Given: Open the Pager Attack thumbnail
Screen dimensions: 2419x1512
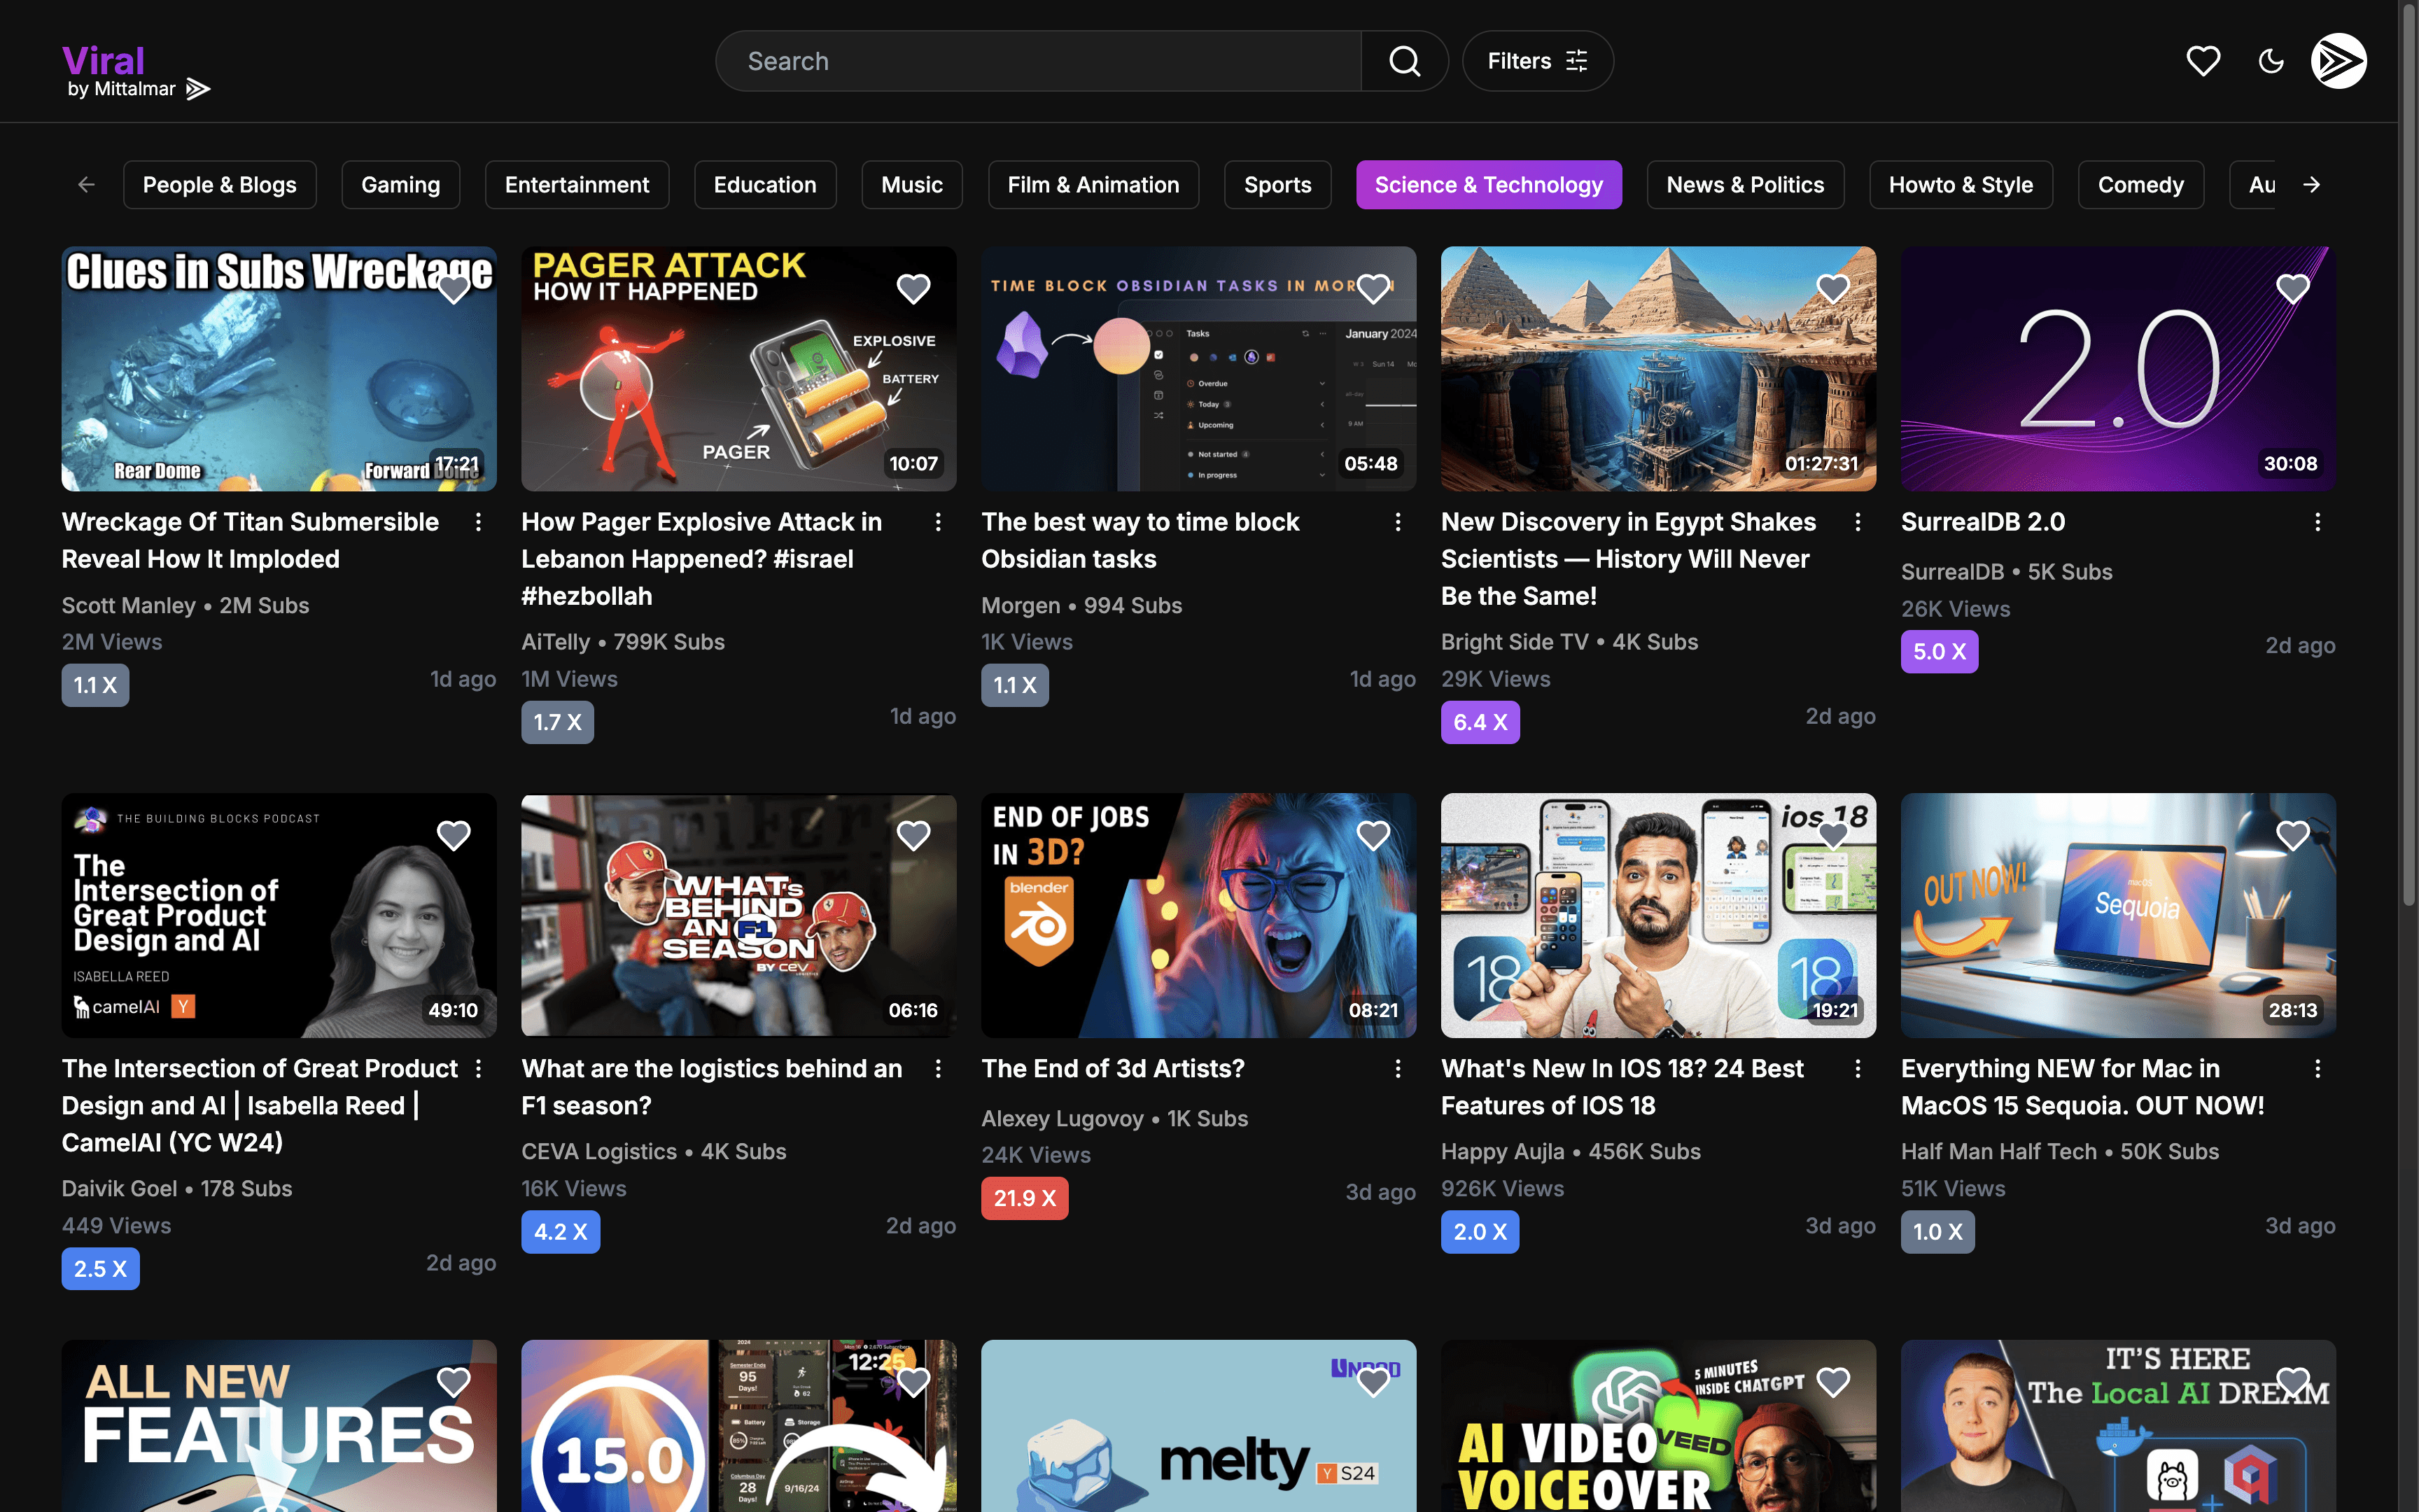Looking at the screenshot, I should pyautogui.click(x=738, y=369).
